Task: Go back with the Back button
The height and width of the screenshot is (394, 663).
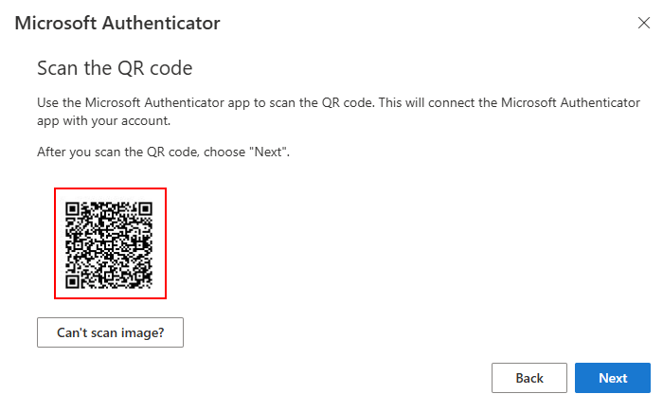Action: coord(529,378)
